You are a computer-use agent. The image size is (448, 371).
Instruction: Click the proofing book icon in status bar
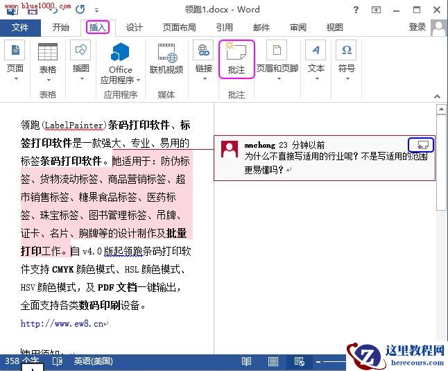pyautogui.click(x=58, y=361)
